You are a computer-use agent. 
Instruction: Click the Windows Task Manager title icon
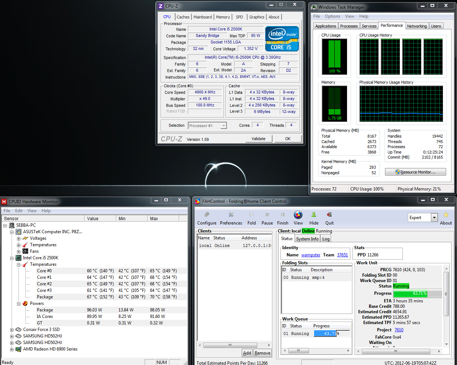point(314,7)
